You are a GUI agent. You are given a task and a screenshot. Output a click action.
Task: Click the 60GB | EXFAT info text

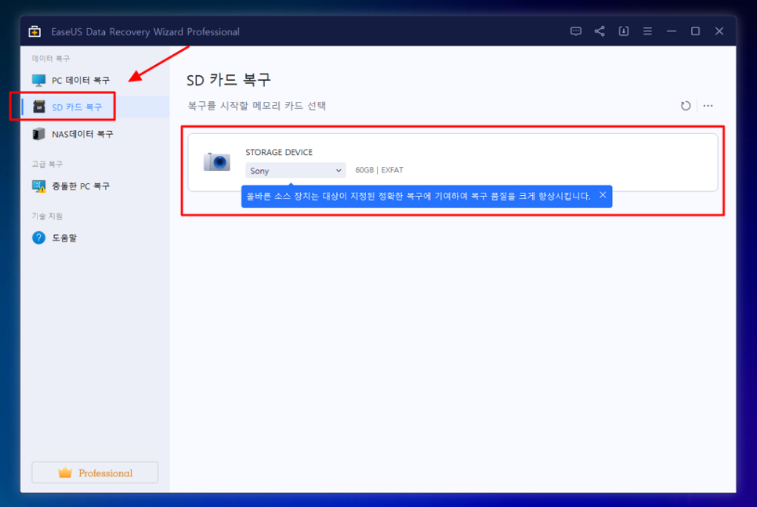point(379,170)
